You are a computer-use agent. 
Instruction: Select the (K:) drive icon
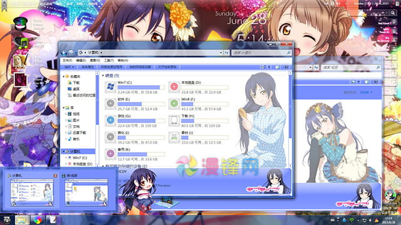tap(110, 154)
